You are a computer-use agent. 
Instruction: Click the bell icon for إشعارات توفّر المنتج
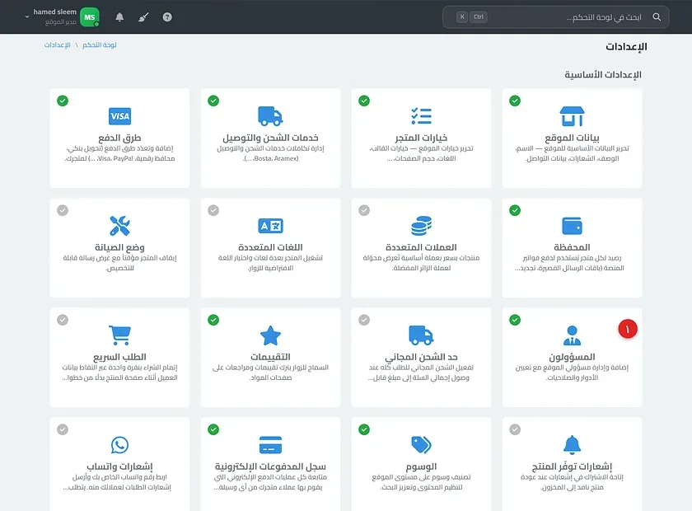tap(572, 445)
